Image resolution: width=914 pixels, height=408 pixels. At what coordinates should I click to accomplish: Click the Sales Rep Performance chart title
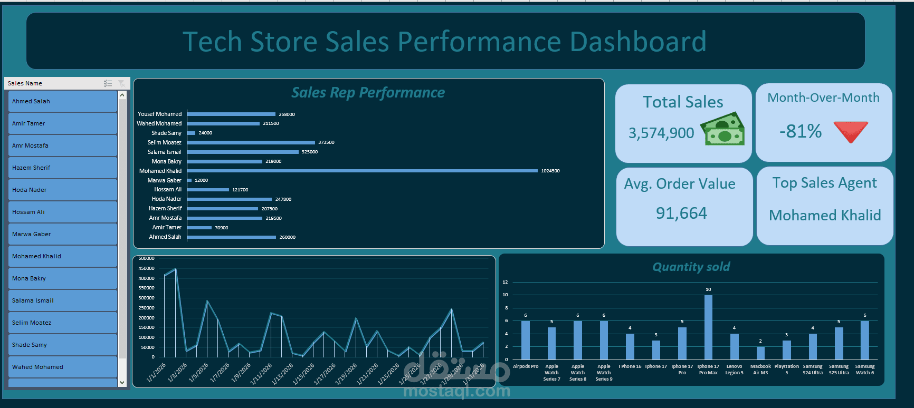point(368,93)
